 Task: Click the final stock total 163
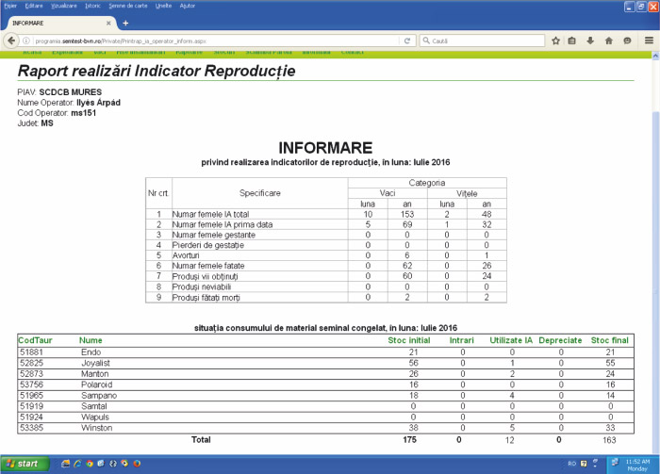click(609, 440)
